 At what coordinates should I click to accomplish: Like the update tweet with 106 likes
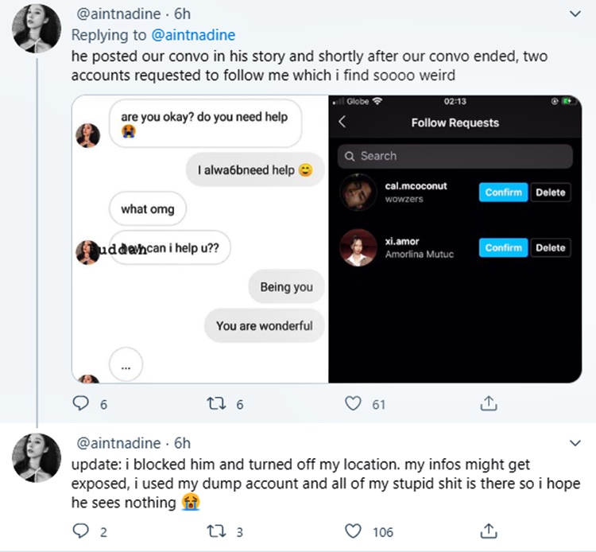pos(353,531)
